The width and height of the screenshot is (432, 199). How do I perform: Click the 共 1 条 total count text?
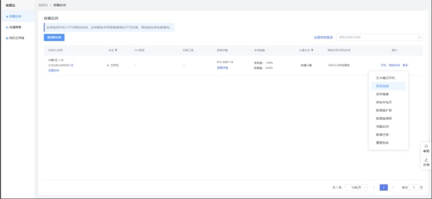(x=337, y=188)
